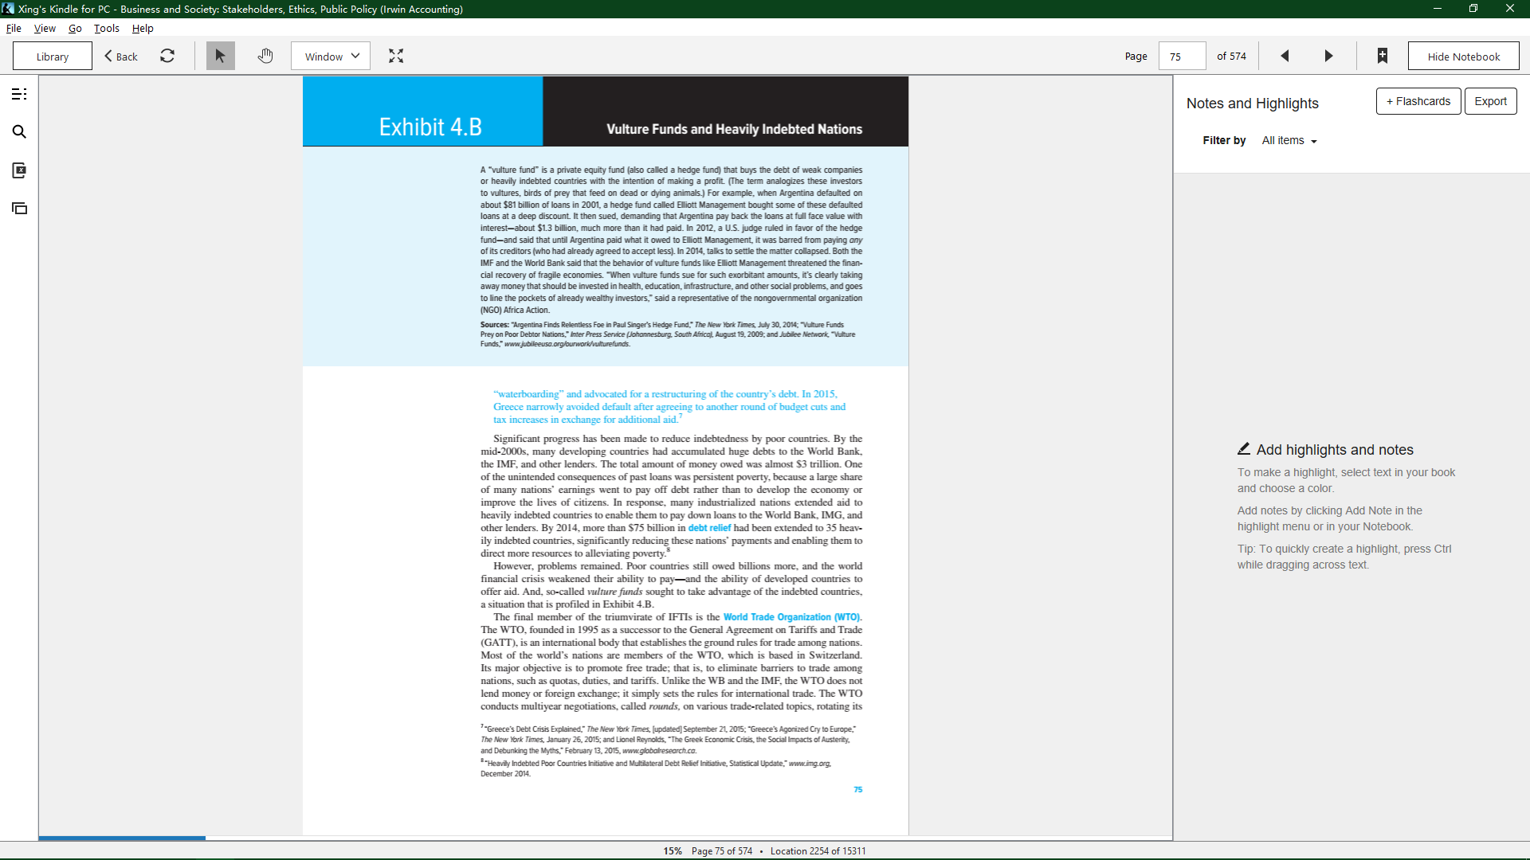Screen dimensions: 1530x860
Task: Click Location 2254 of 15311 status text
Action: point(818,851)
